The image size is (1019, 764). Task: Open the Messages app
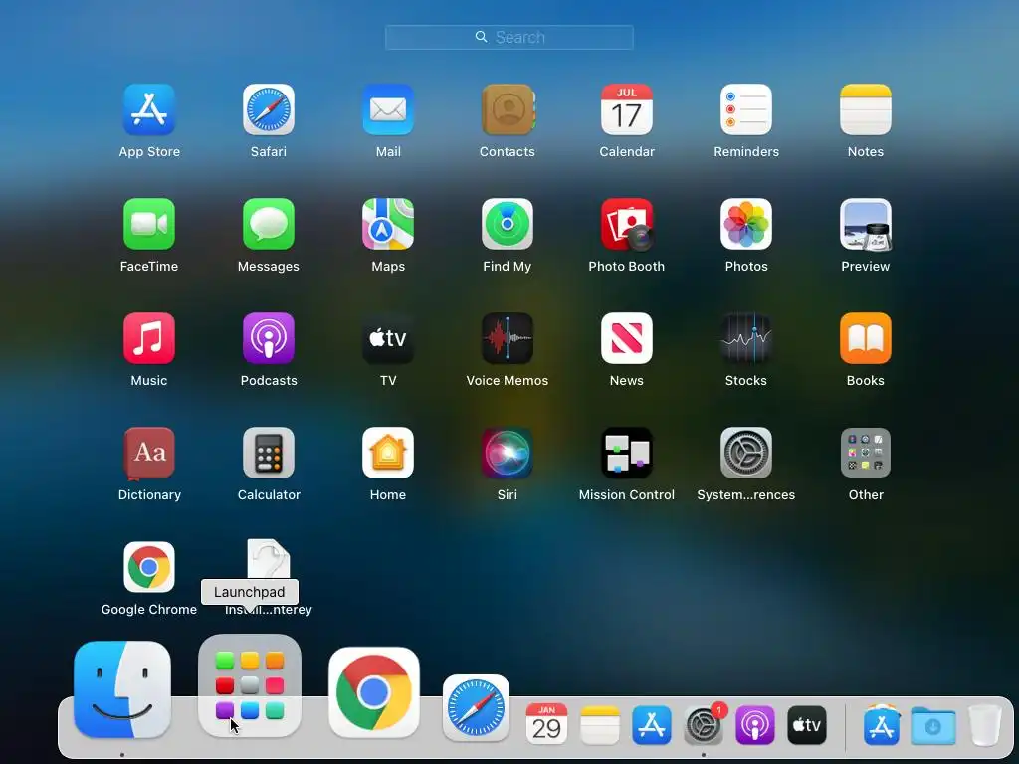[269, 224]
